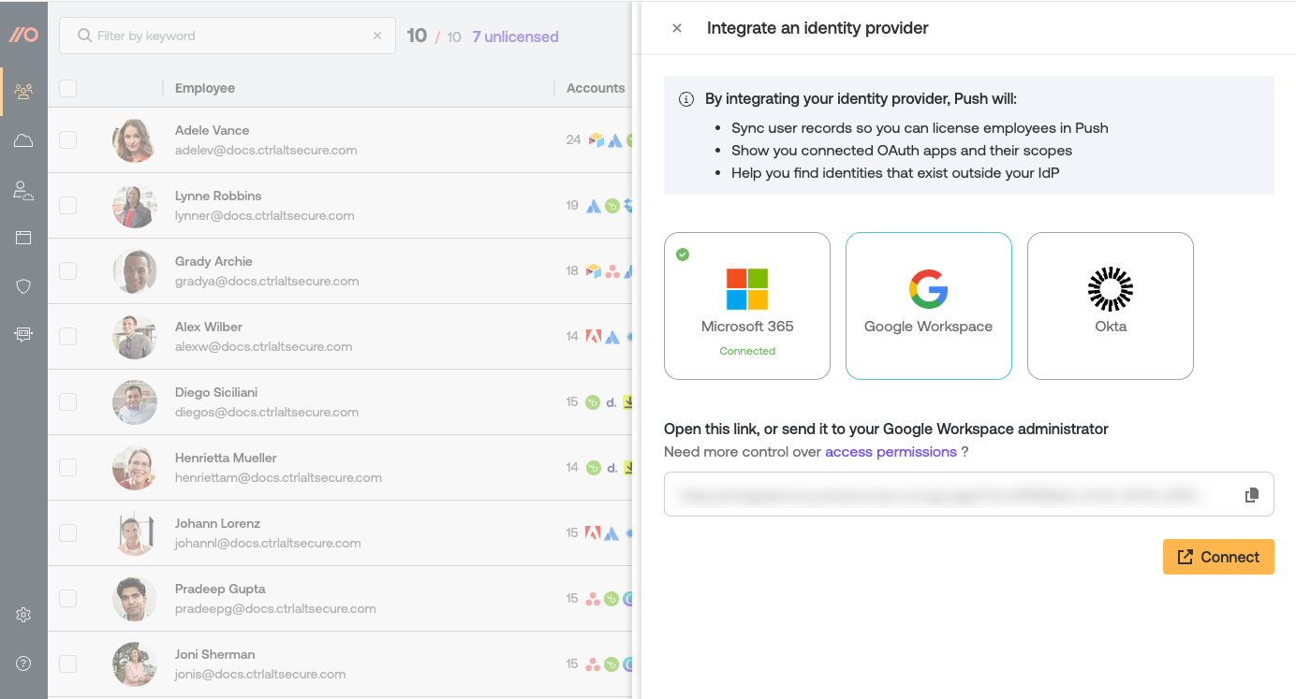1296x699 pixels.
Task: Click Grady Archie's profile photo
Action: pyautogui.click(x=134, y=271)
